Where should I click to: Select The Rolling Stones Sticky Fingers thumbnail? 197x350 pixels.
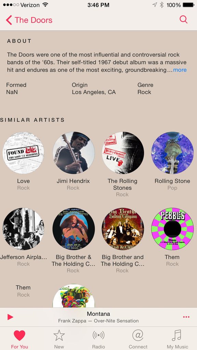coord(123,153)
